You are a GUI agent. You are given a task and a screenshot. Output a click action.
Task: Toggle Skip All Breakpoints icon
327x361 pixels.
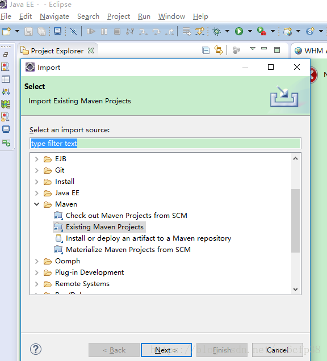point(73,31)
